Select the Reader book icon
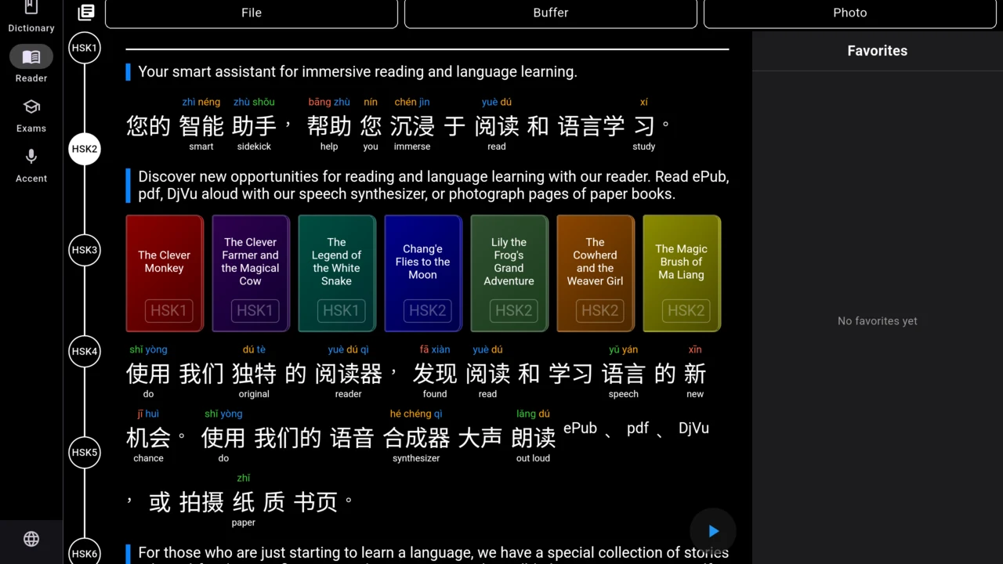This screenshot has width=1003, height=564. [31, 56]
